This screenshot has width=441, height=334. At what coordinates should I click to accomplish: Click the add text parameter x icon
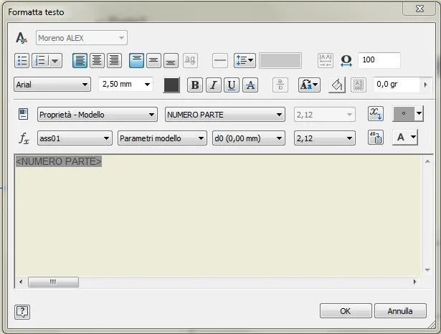tap(376, 114)
